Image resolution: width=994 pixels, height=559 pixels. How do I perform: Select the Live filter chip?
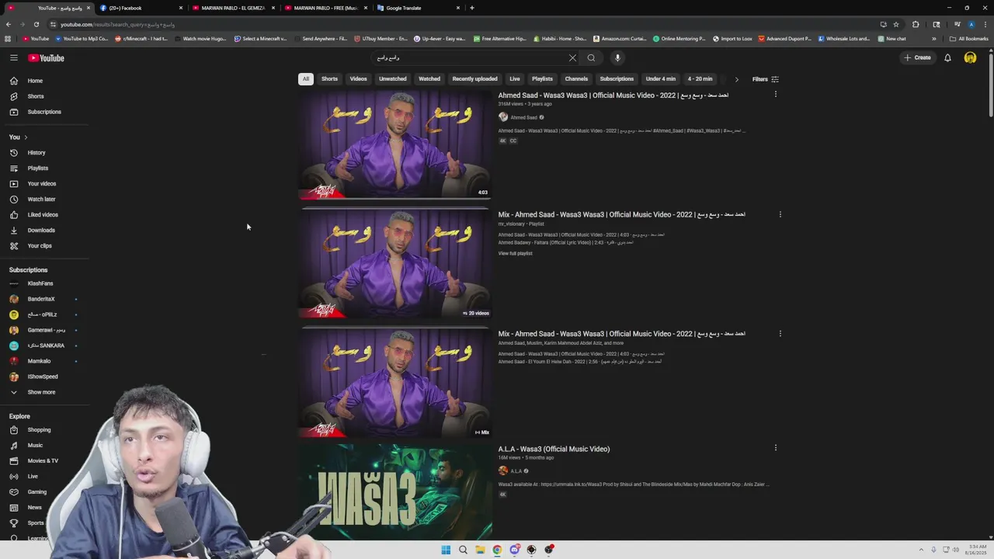click(514, 79)
